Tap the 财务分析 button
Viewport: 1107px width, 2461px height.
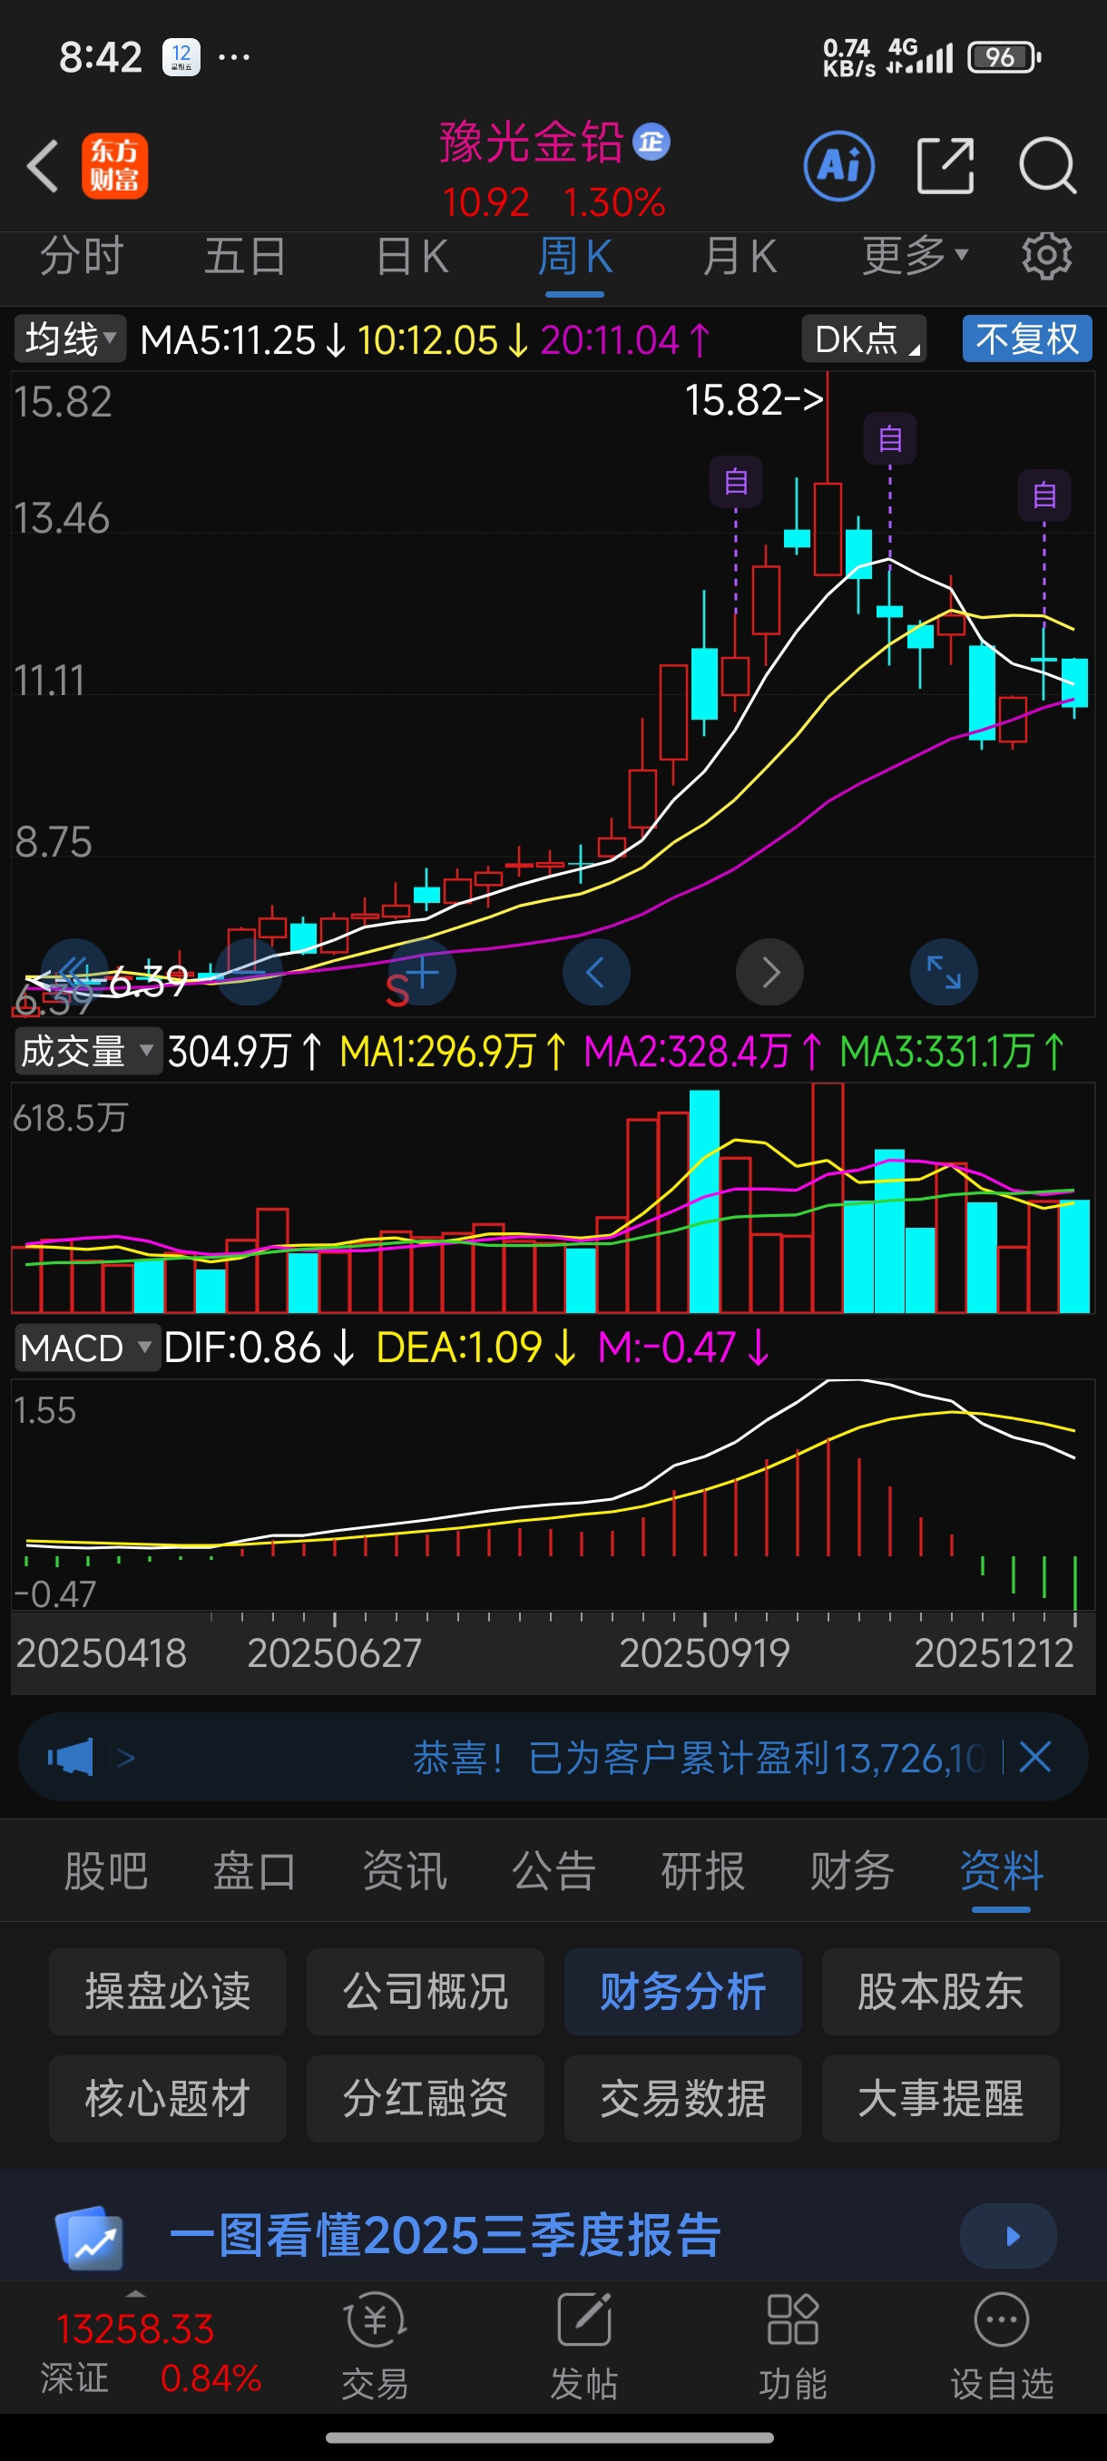click(x=683, y=1992)
